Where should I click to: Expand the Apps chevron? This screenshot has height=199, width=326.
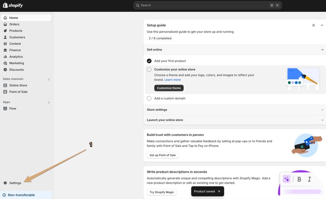pos(49,102)
